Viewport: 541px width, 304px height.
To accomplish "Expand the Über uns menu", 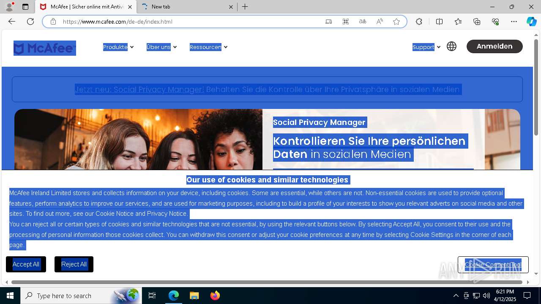I will [x=161, y=47].
